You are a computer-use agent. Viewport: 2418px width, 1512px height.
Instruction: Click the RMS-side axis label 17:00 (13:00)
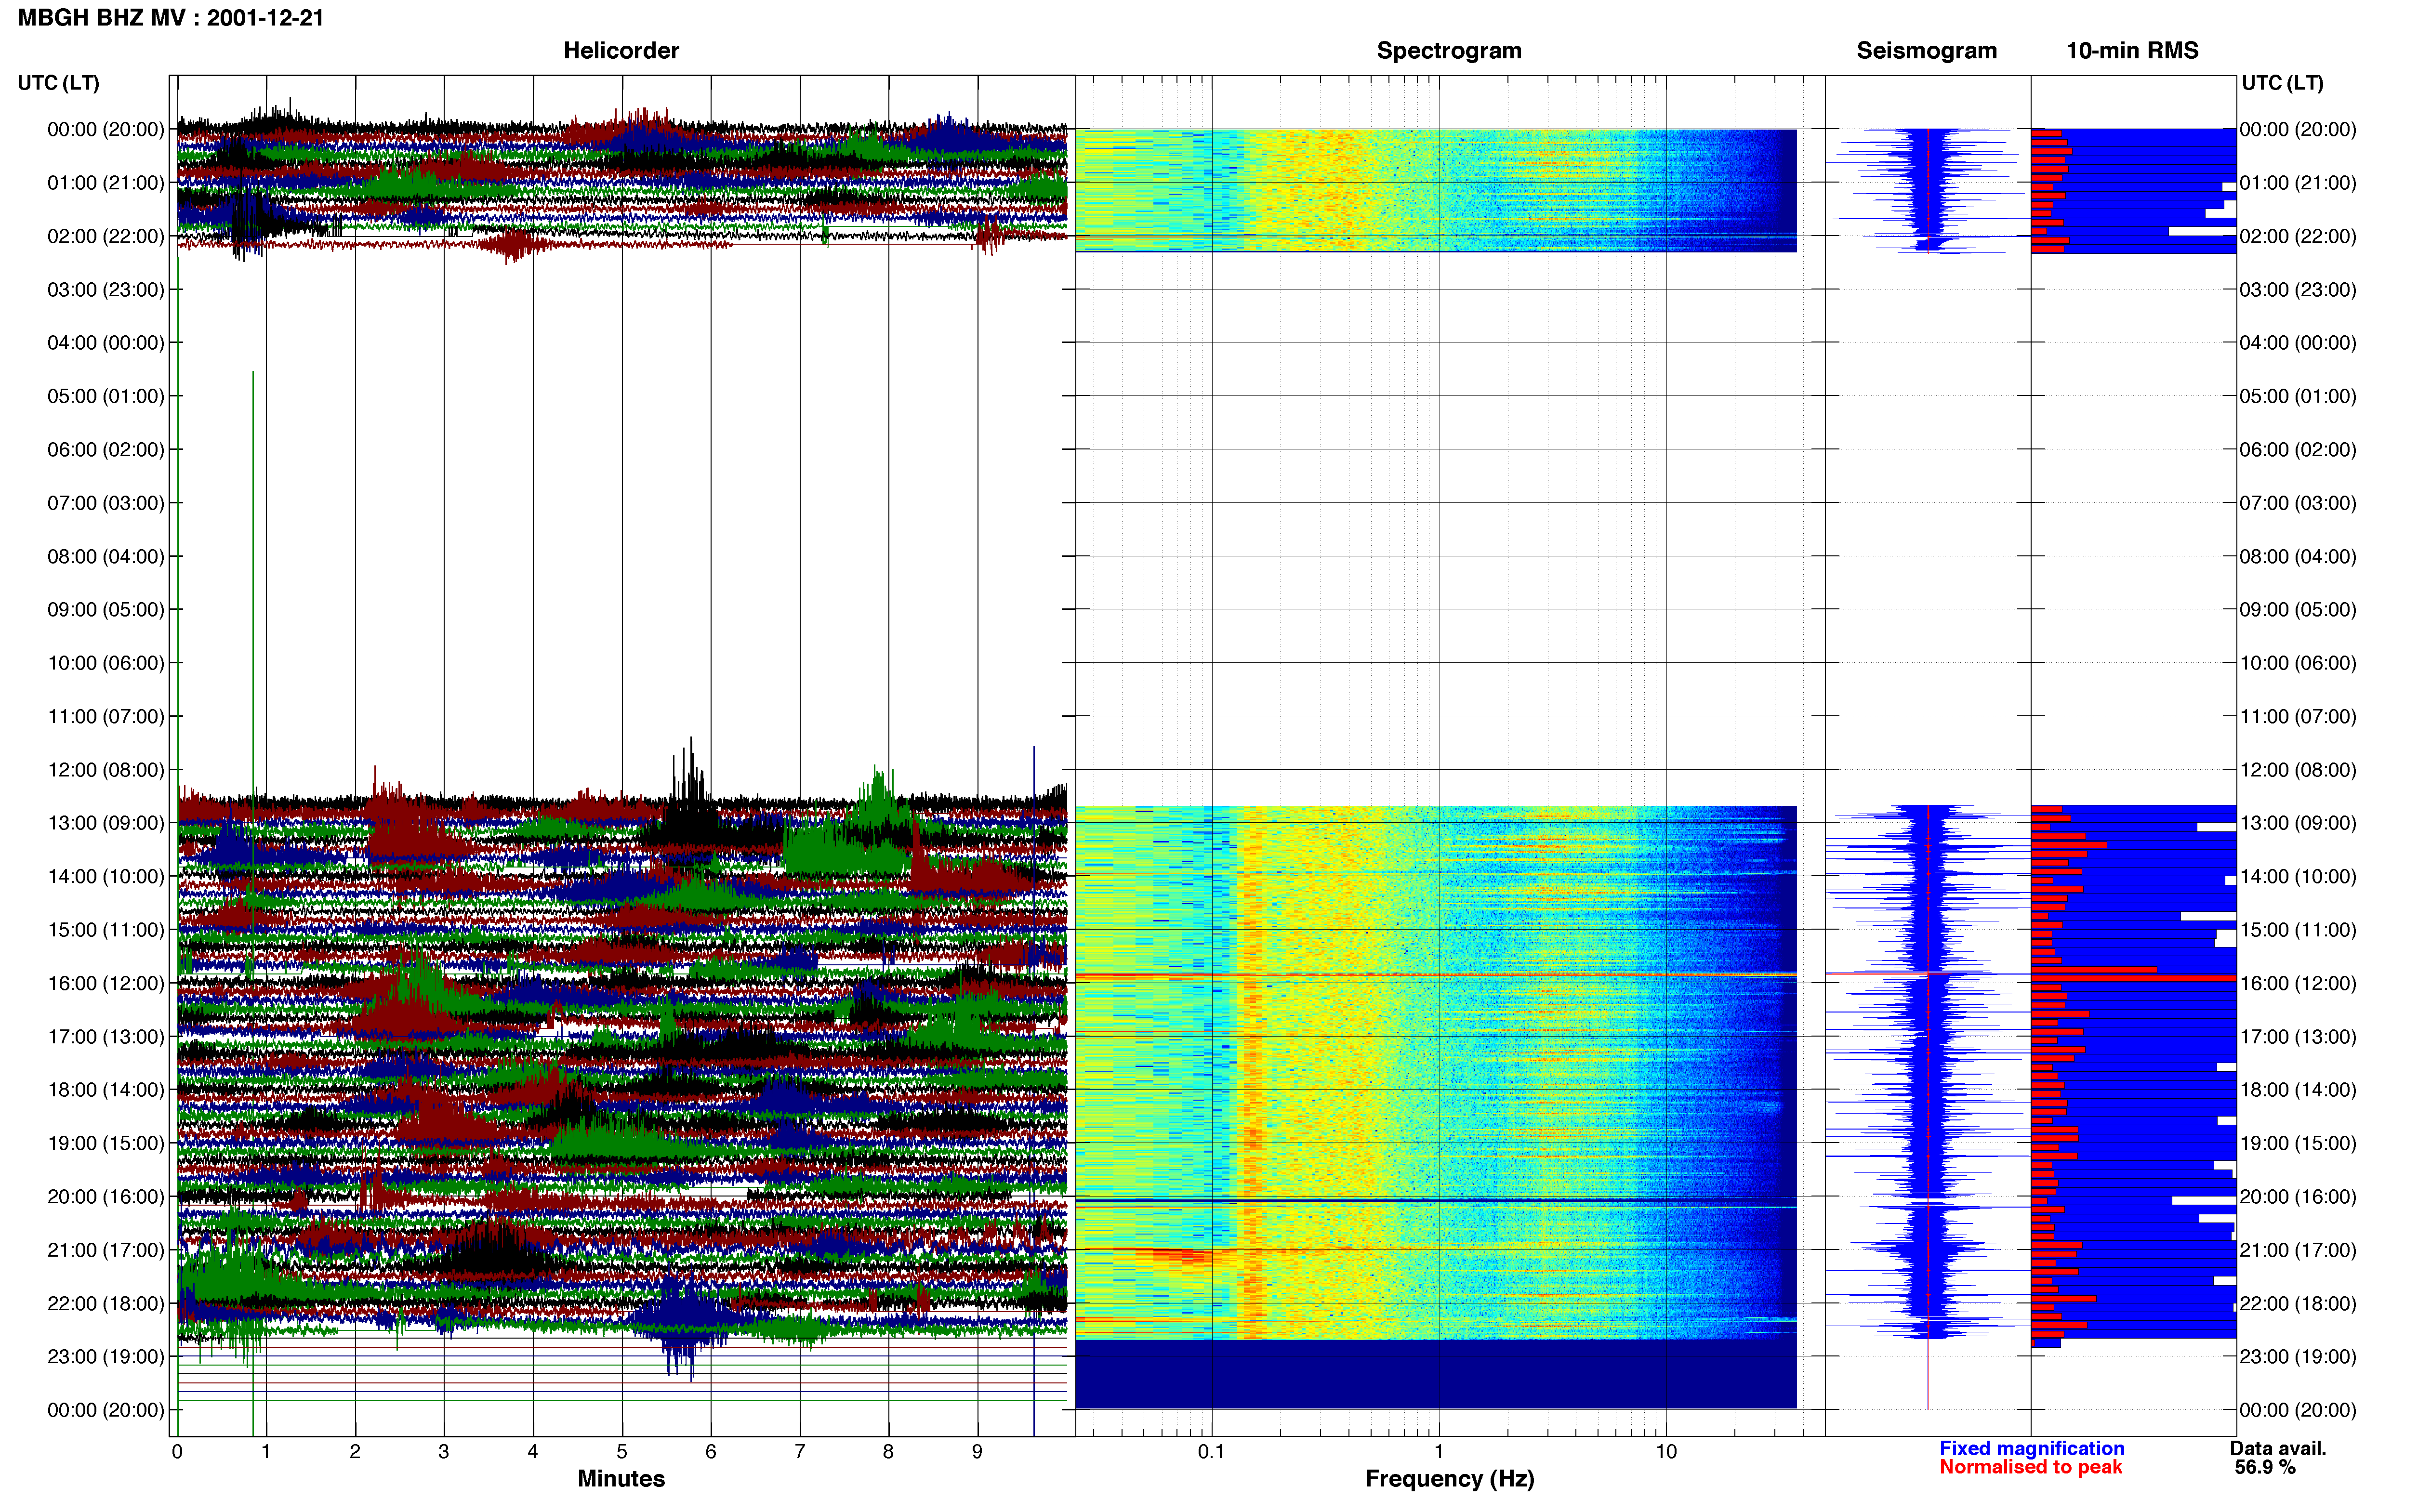pos(2298,1037)
